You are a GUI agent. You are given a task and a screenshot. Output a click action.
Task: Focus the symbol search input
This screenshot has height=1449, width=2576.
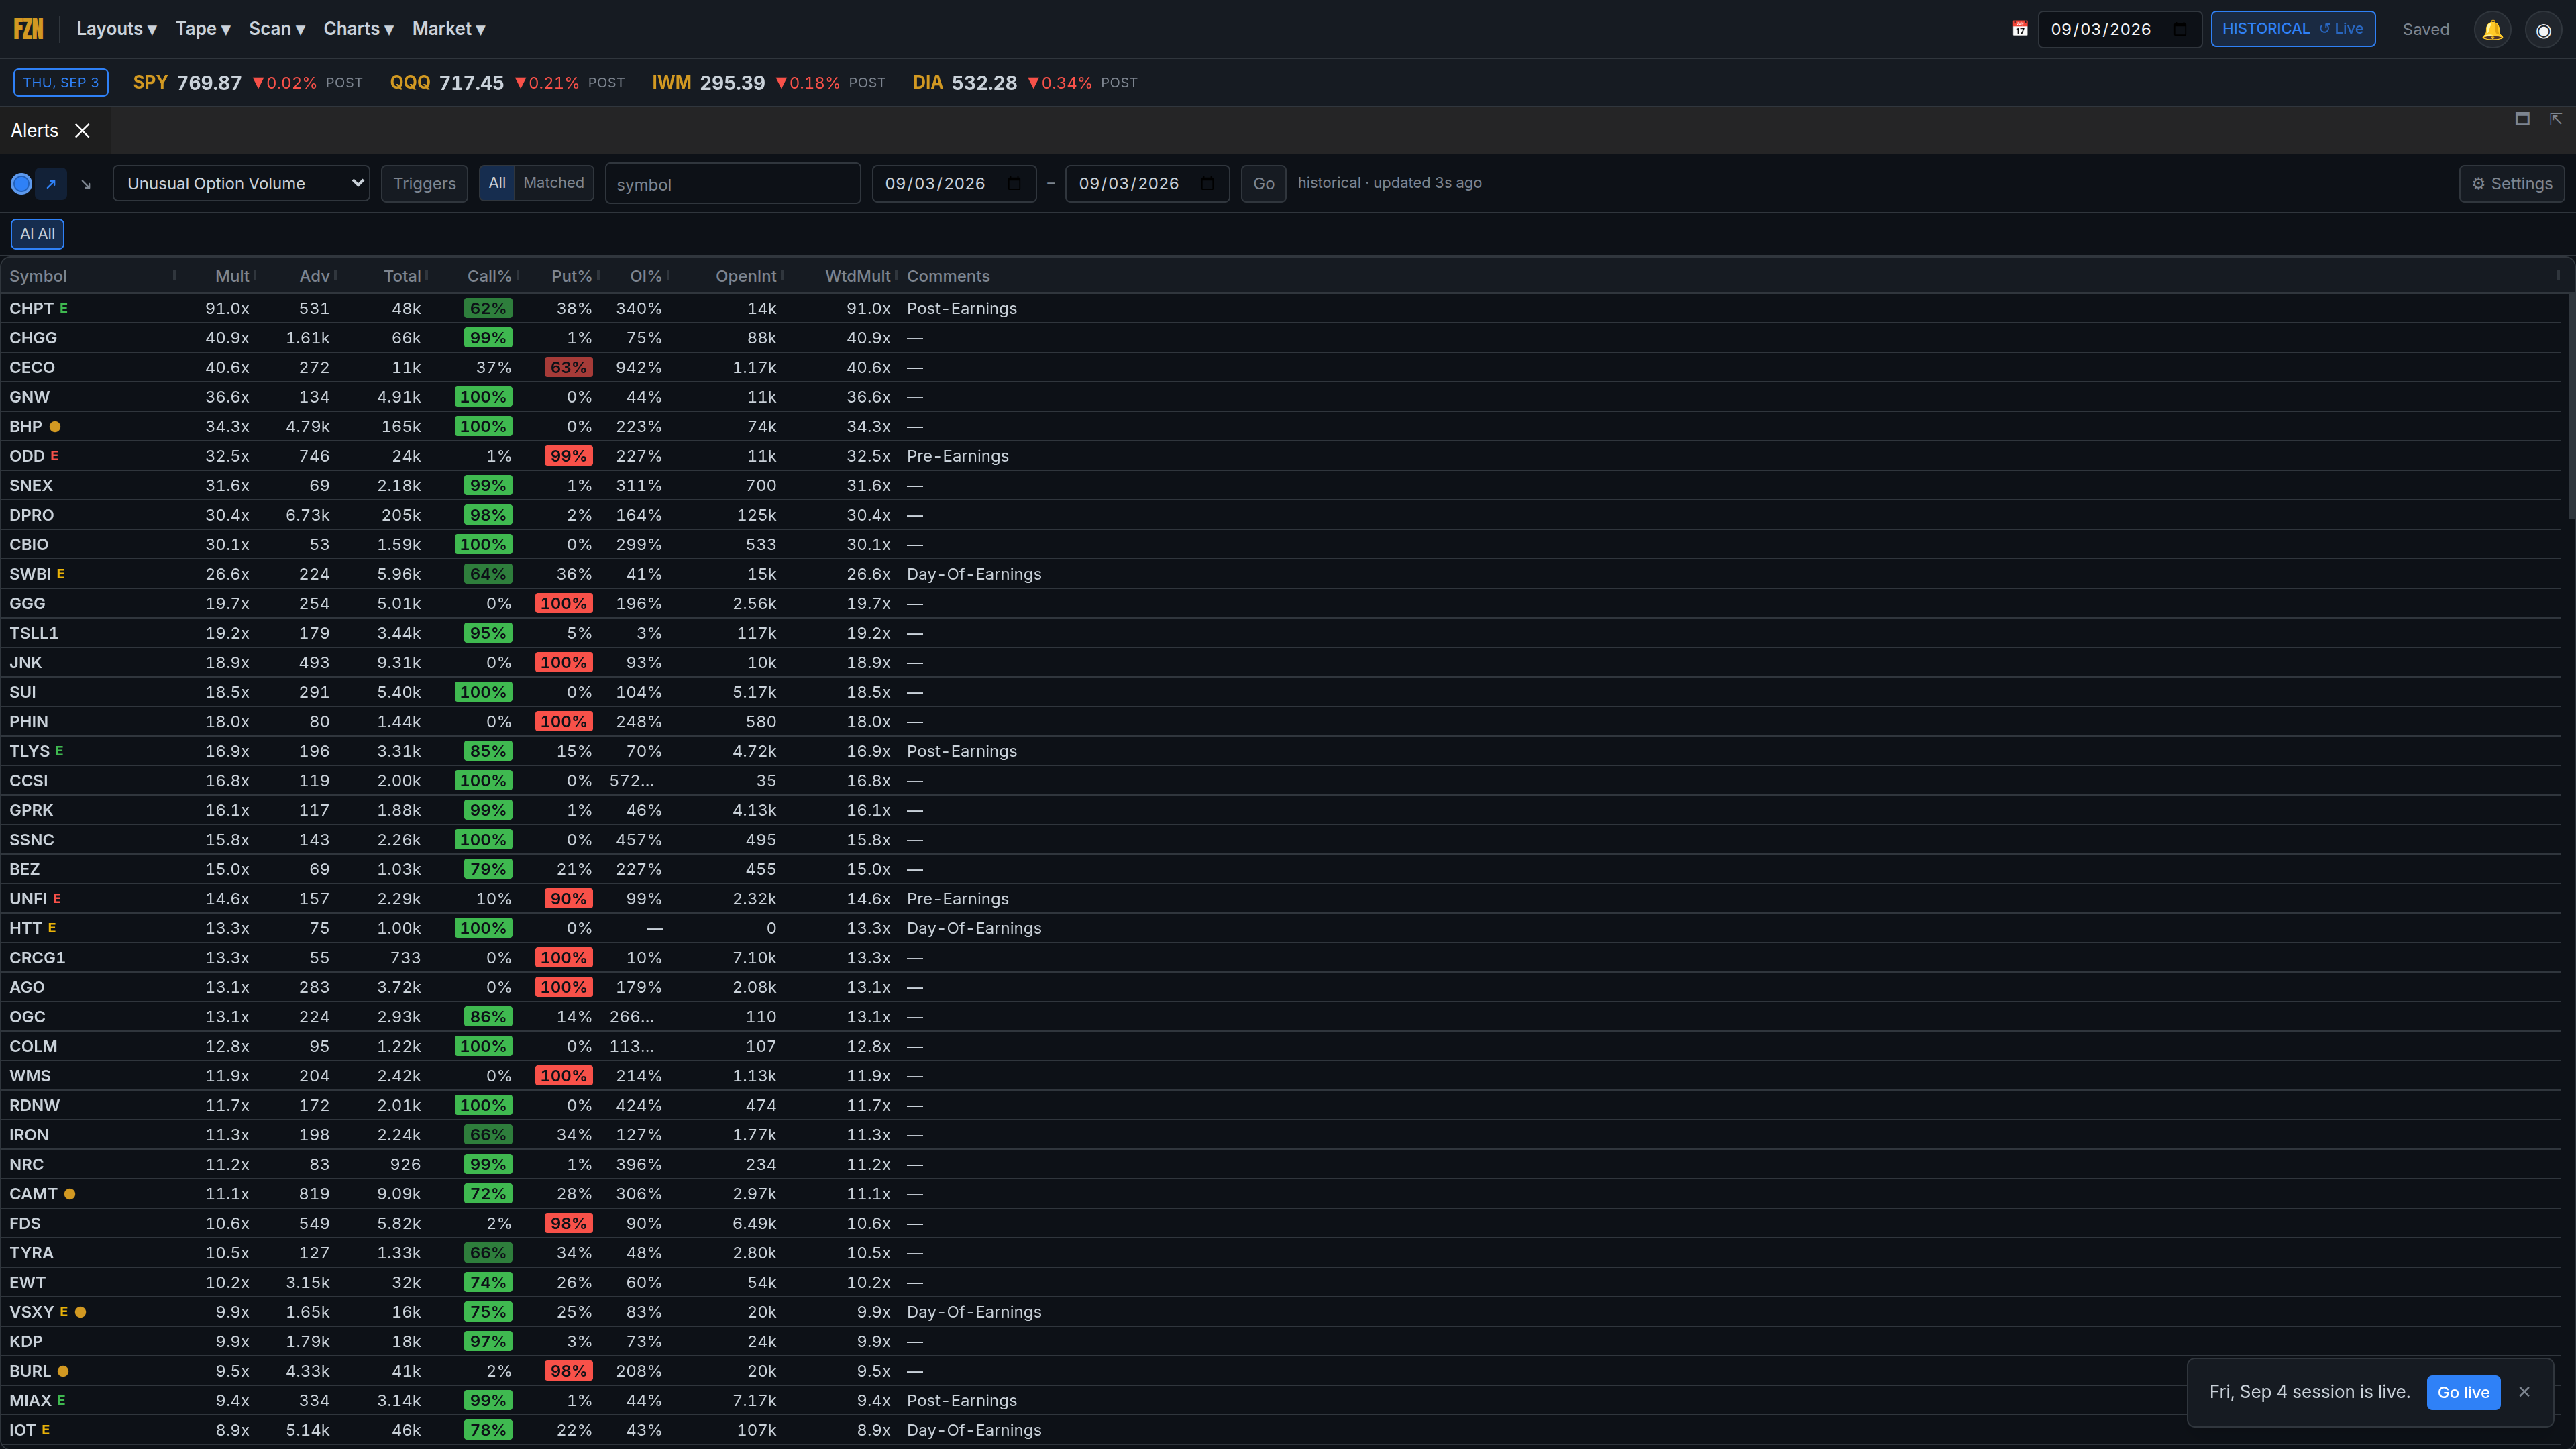[x=732, y=184]
